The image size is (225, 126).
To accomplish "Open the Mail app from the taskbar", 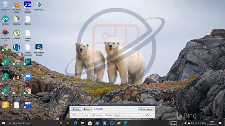I will click(x=97, y=123).
